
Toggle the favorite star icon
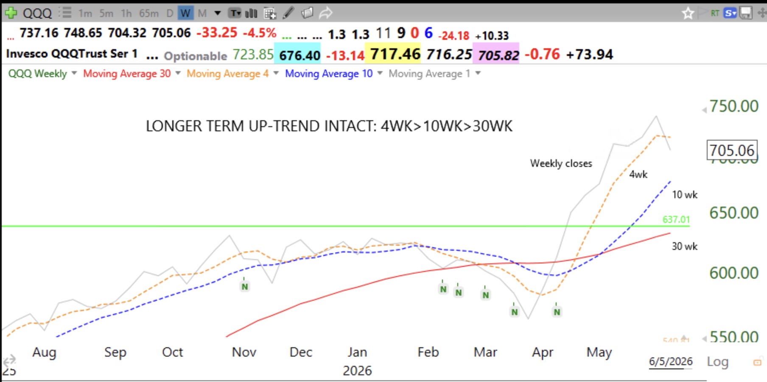[688, 13]
